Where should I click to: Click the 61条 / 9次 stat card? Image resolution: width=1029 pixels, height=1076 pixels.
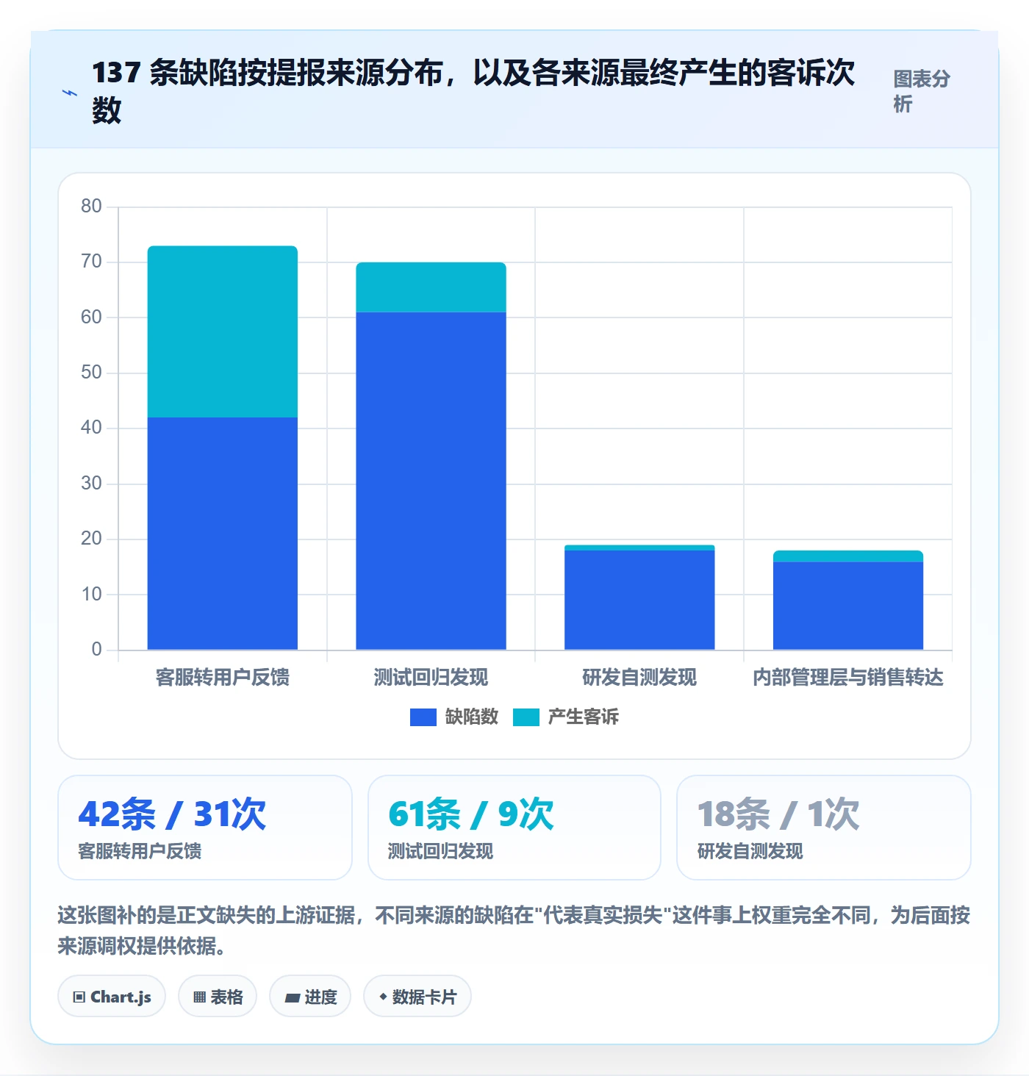click(514, 828)
